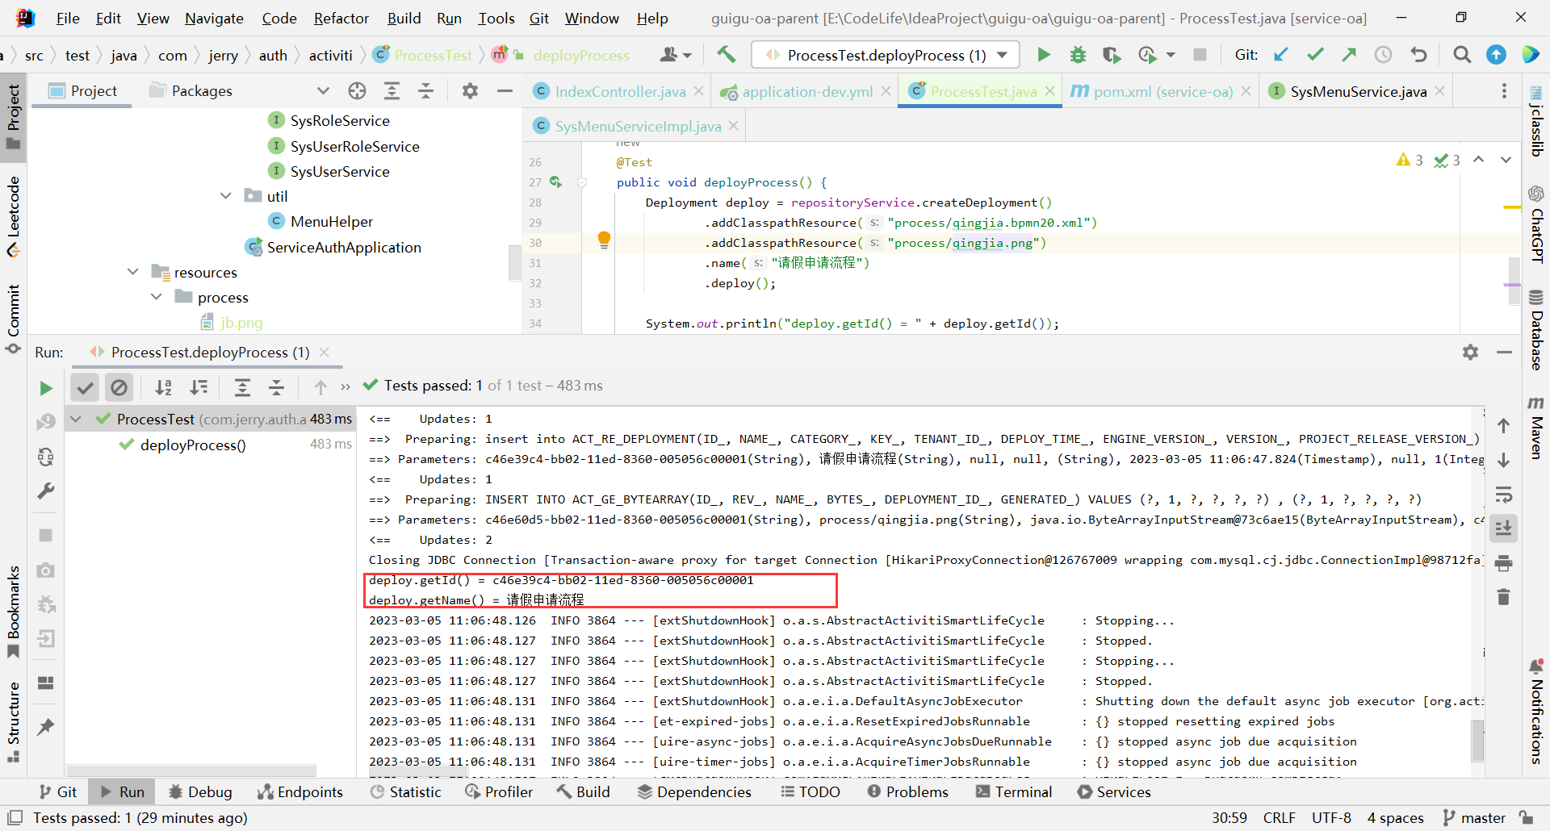
Task: Open the Refactor menu
Action: [341, 18]
